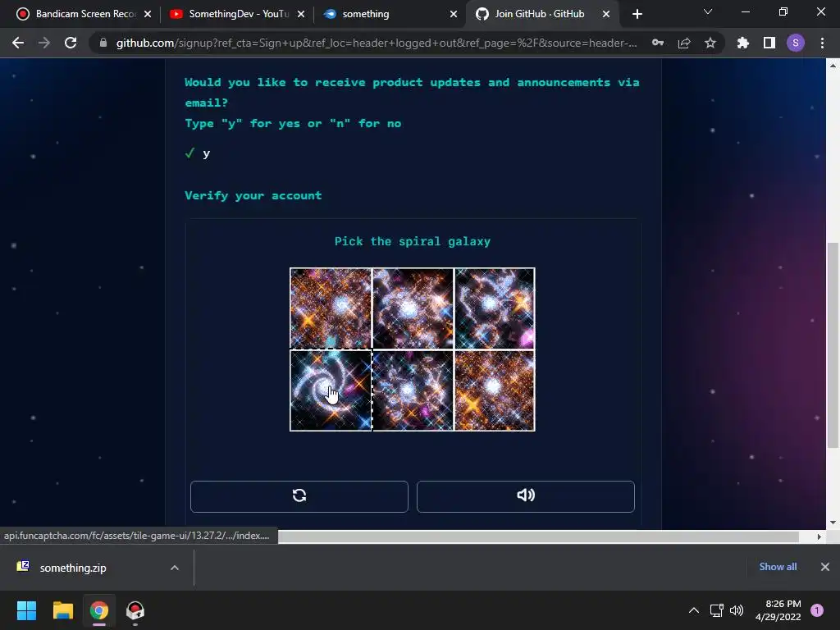Bookmark this page with the star icon
Image resolution: width=840 pixels, height=630 pixels.
(710, 43)
